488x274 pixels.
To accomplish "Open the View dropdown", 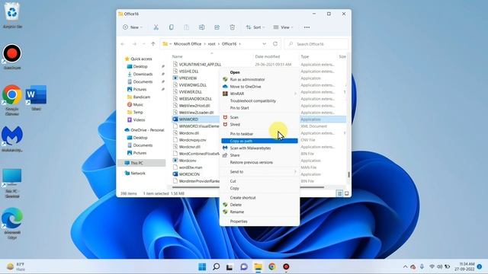I will 283,27.
